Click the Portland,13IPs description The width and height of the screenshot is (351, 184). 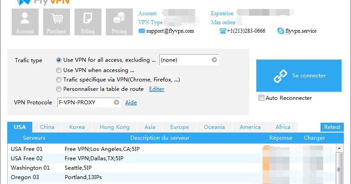(83, 177)
